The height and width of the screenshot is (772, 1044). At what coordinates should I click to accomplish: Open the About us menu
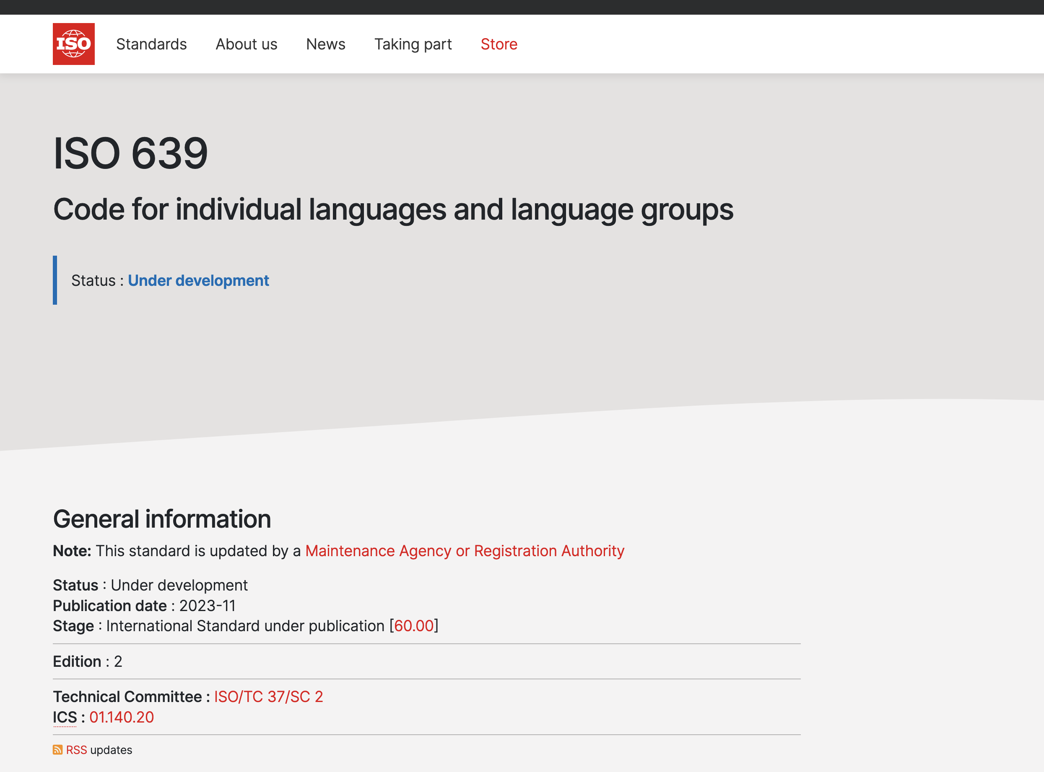(x=247, y=44)
